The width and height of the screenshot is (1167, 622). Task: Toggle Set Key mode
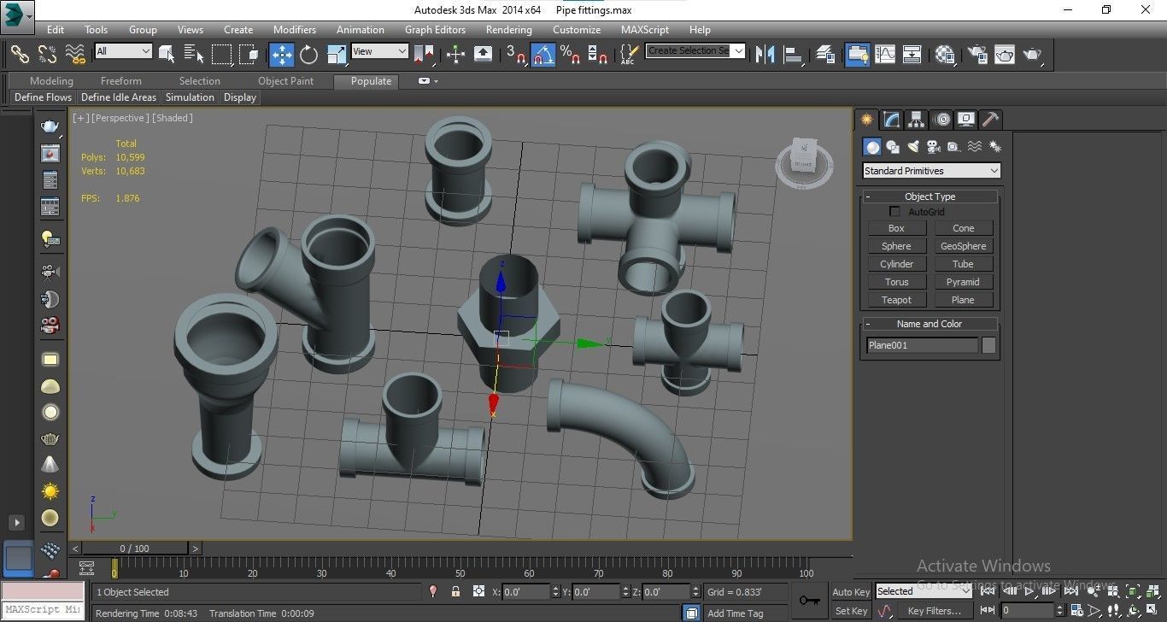tap(851, 611)
